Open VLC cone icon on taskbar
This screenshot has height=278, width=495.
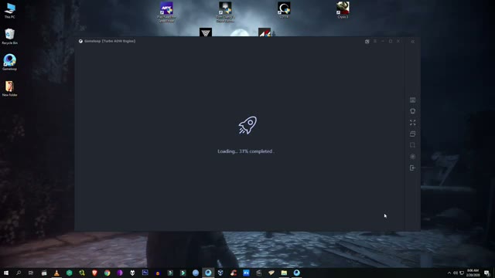tap(56, 273)
